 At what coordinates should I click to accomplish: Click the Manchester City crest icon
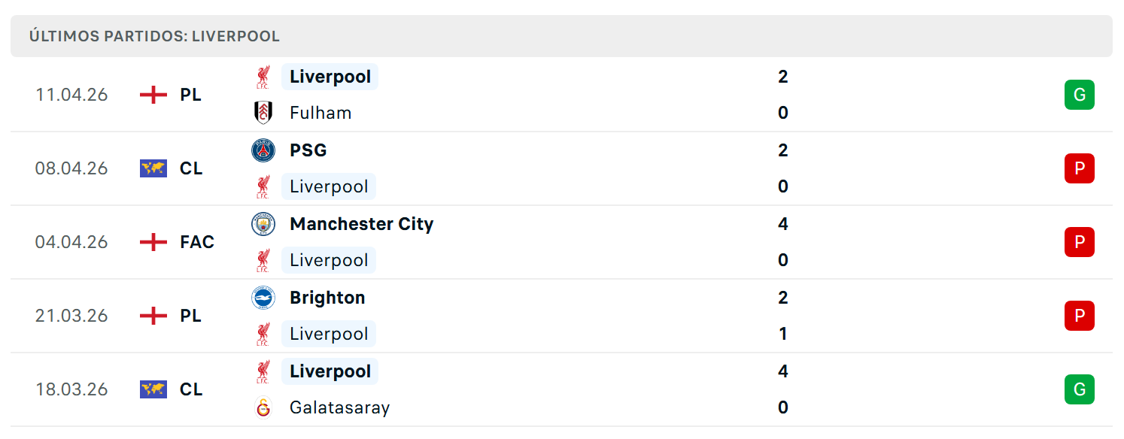[263, 224]
